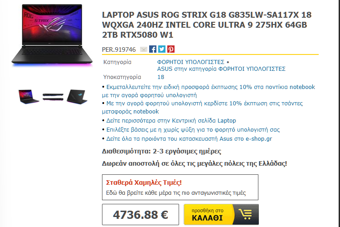
Task: View all Asus products at e-shop.gr
Action: [x=189, y=139]
